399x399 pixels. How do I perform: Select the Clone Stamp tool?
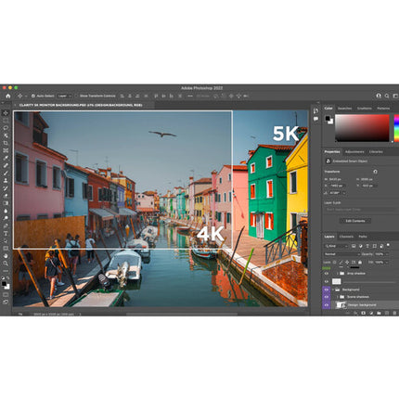pyautogui.click(x=6, y=180)
